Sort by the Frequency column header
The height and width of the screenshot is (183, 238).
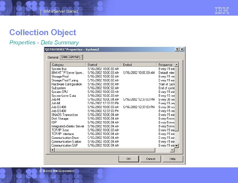(166, 65)
